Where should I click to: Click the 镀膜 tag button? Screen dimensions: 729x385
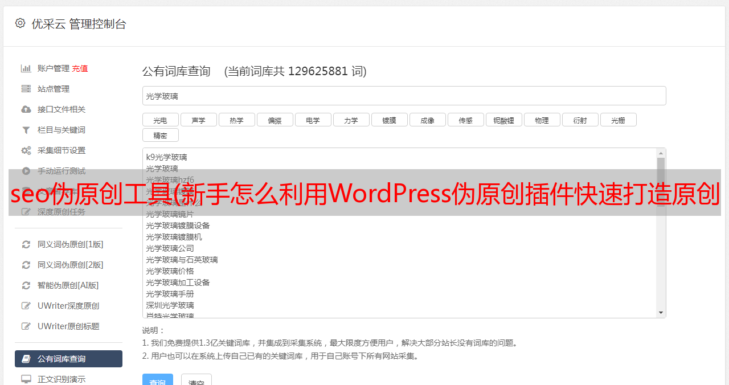pyautogui.click(x=389, y=120)
